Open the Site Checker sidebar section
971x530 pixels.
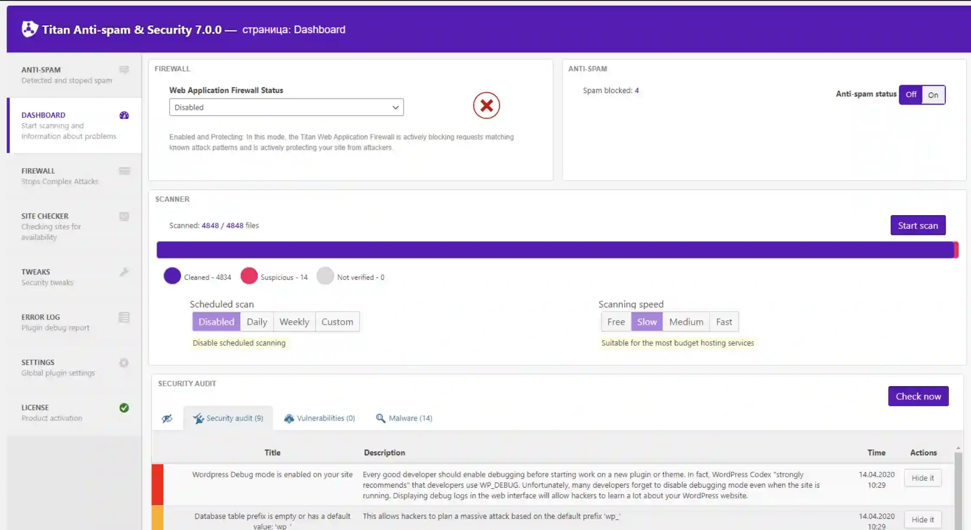point(74,226)
